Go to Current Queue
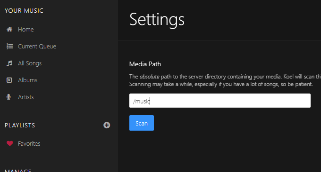The height and width of the screenshot is (172, 321). click(37, 46)
